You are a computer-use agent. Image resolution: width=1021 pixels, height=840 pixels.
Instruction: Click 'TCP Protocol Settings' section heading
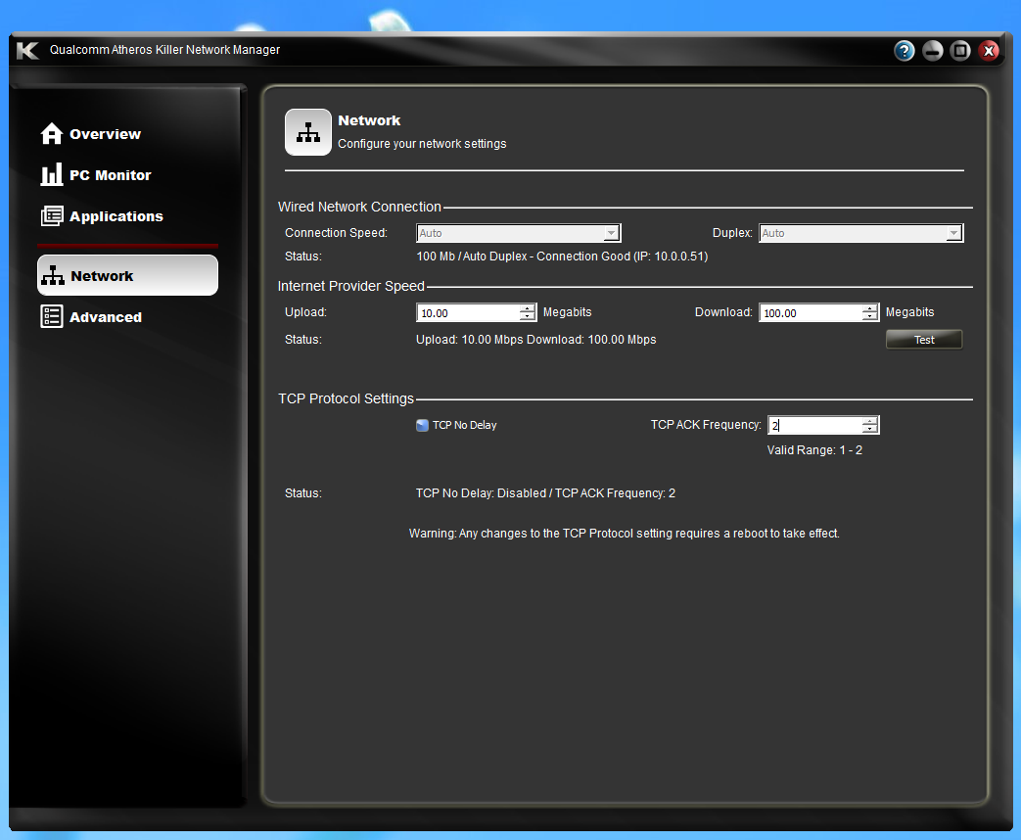pos(346,398)
